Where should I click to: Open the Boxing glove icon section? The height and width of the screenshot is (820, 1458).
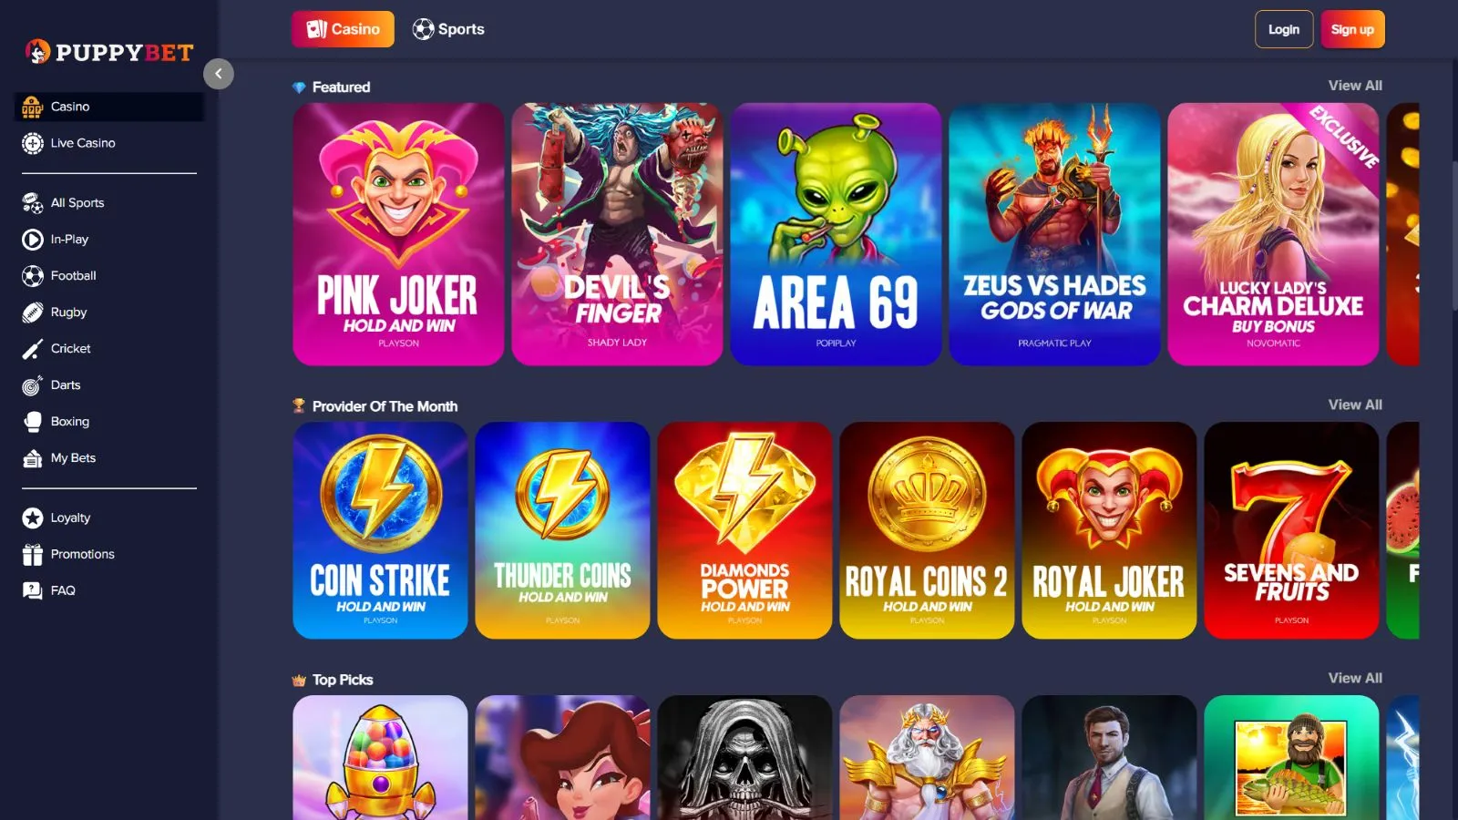click(x=33, y=422)
